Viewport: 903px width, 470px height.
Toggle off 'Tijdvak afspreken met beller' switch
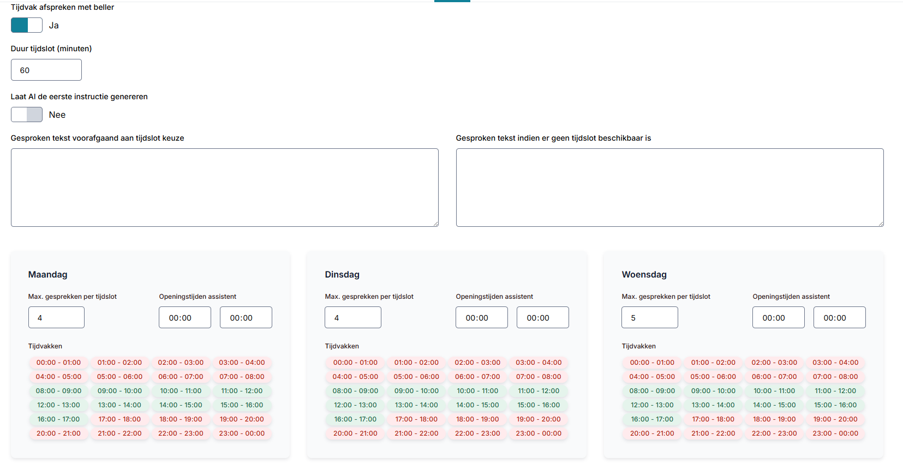(x=27, y=25)
